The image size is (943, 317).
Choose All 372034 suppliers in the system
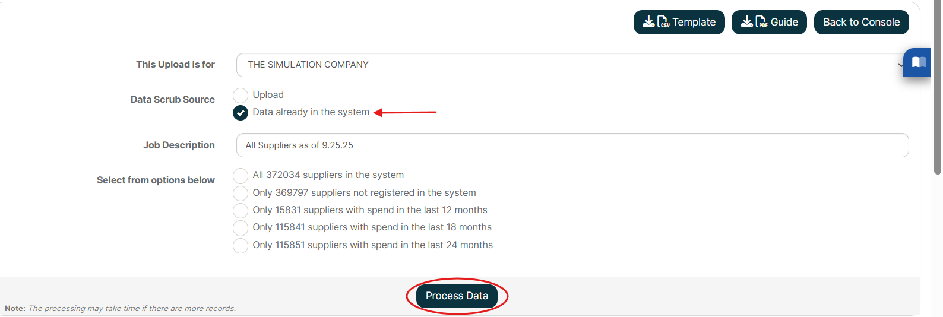coord(241,176)
